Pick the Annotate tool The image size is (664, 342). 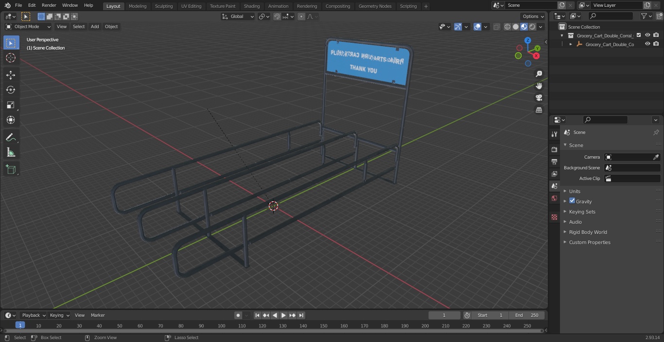(x=11, y=137)
